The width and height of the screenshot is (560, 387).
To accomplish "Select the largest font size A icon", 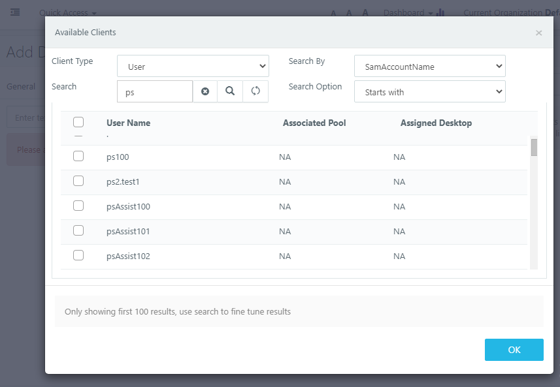I will pos(365,13).
